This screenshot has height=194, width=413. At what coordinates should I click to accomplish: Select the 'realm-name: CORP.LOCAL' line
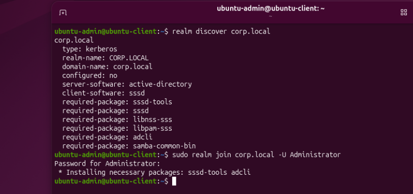pyautogui.click(x=105, y=58)
